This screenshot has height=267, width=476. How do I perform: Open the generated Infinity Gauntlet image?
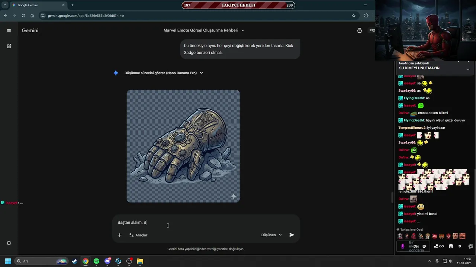pos(183,146)
